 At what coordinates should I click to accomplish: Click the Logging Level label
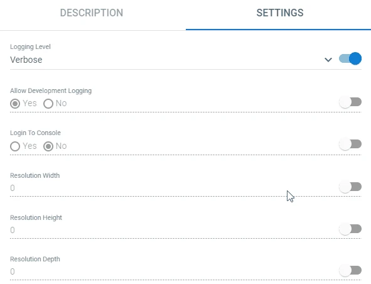click(x=30, y=47)
